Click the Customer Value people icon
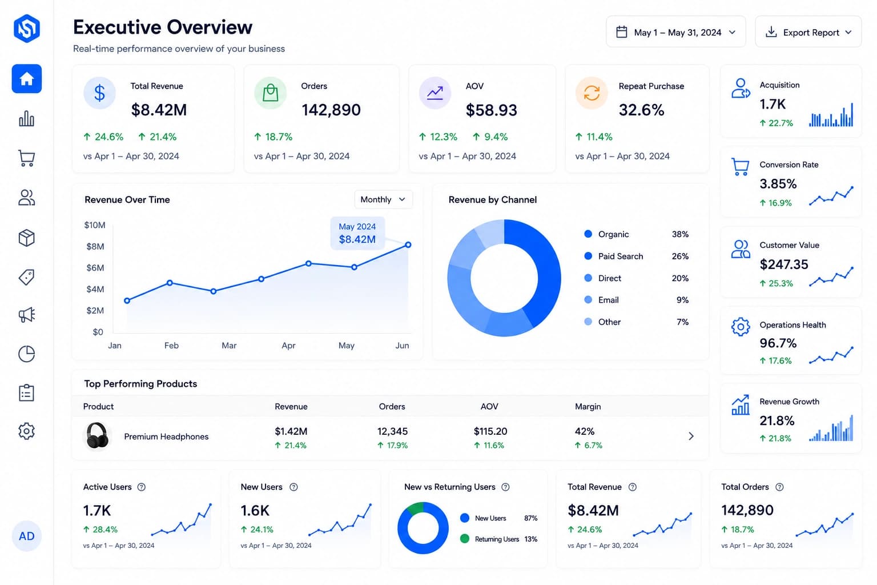 pyautogui.click(x=741, y=249)
